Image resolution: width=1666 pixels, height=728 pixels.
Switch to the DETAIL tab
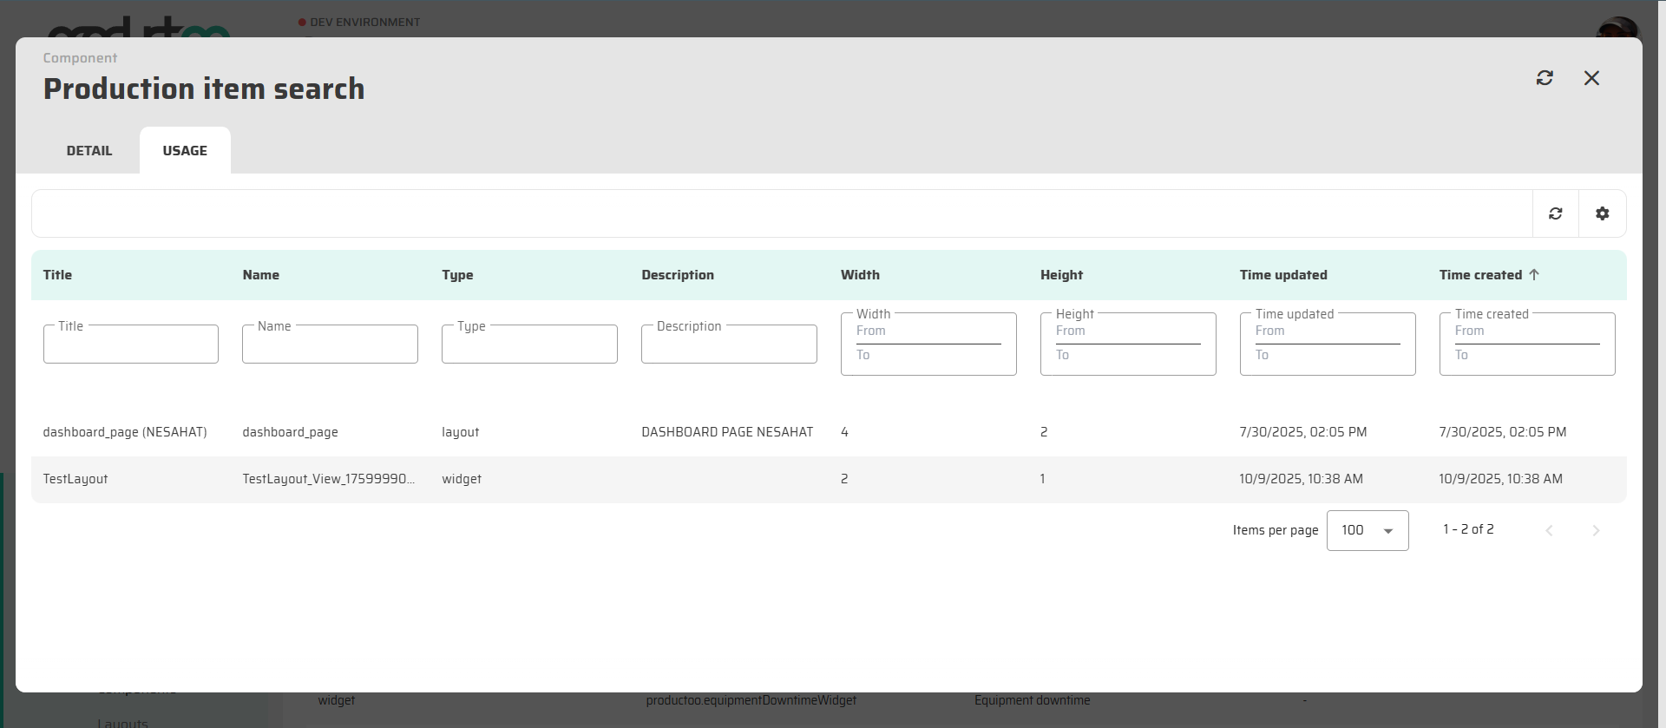coord(89,151)
